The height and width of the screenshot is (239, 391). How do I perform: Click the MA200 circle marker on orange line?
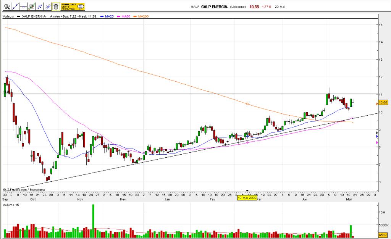click(247, 104)
